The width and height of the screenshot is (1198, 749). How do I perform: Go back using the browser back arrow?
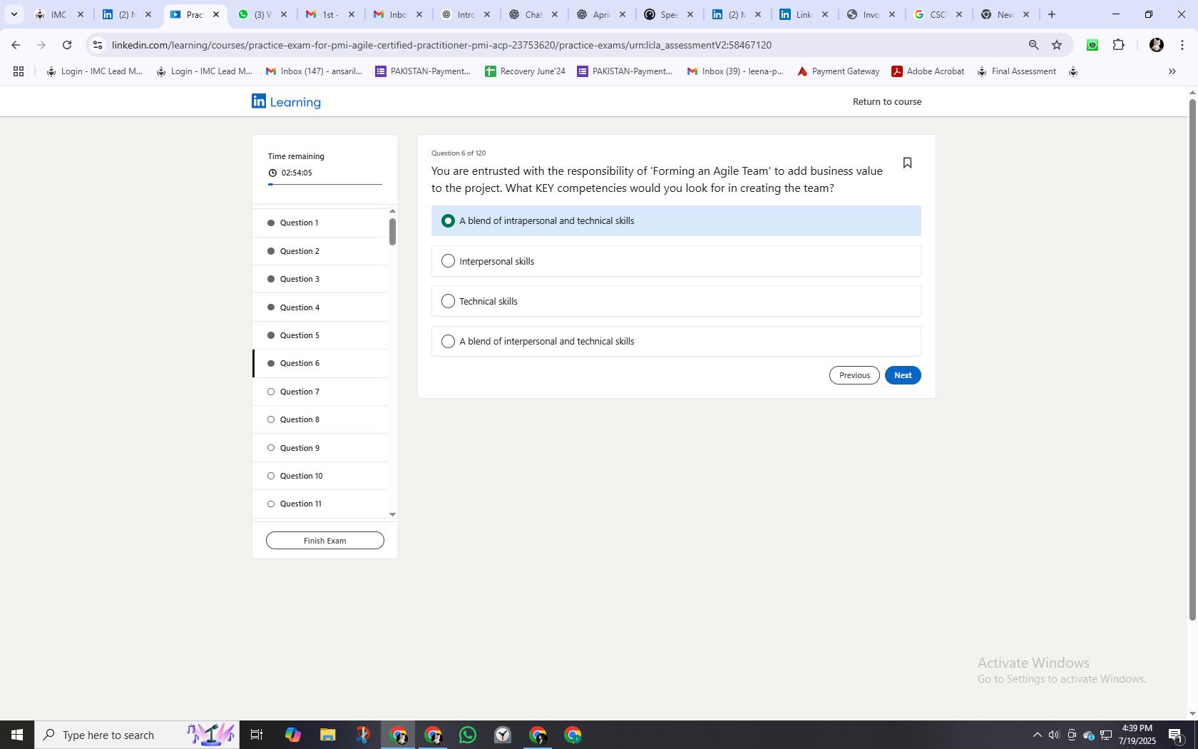click(x=16, y=45)
